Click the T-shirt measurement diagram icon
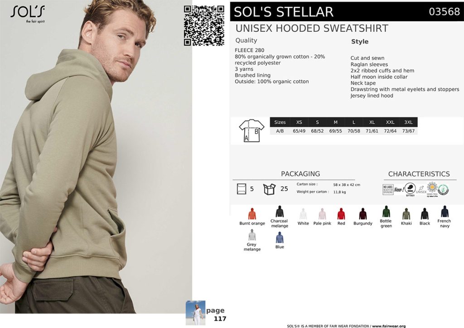 251,130
